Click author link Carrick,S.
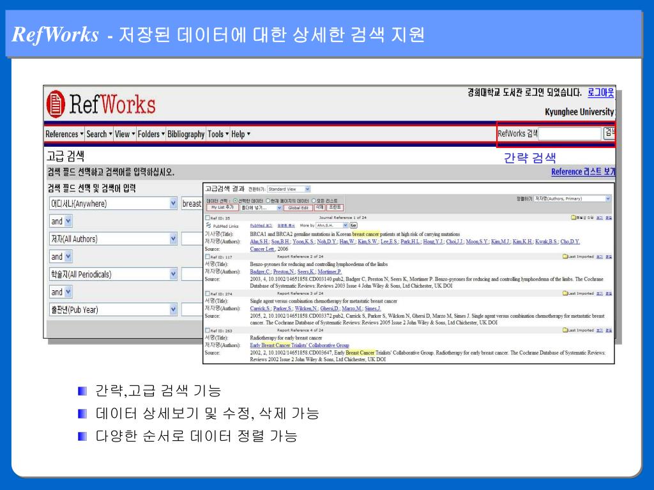The image size is (654, 490). pos(261,308)
